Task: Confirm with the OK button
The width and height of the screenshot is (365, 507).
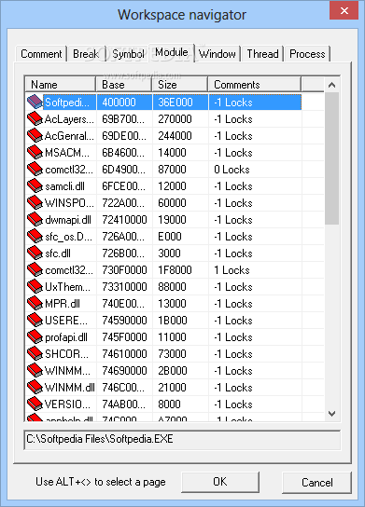Action: pyautogui.click(x=220, y=482)
